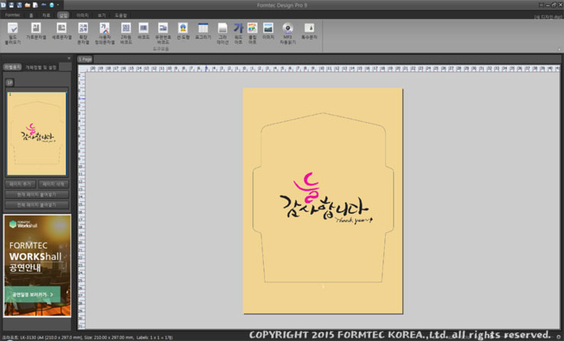Expand the quick access toolbar dropdown arrow
564x341 pixels.
pyautogui.click(x=58, y=5)
